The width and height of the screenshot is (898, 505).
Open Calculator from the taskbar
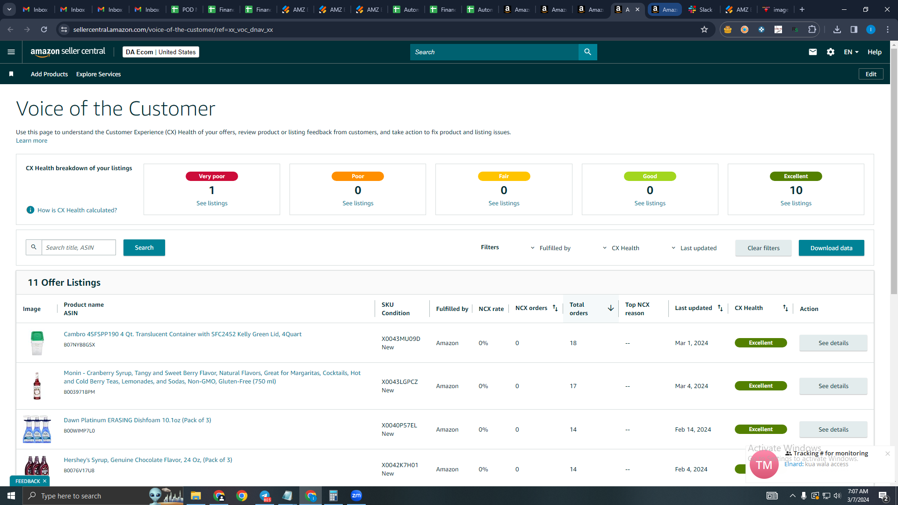(333, 496)
